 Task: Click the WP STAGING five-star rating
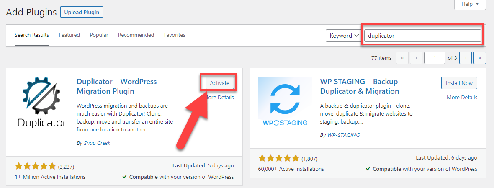pos(279,158)
